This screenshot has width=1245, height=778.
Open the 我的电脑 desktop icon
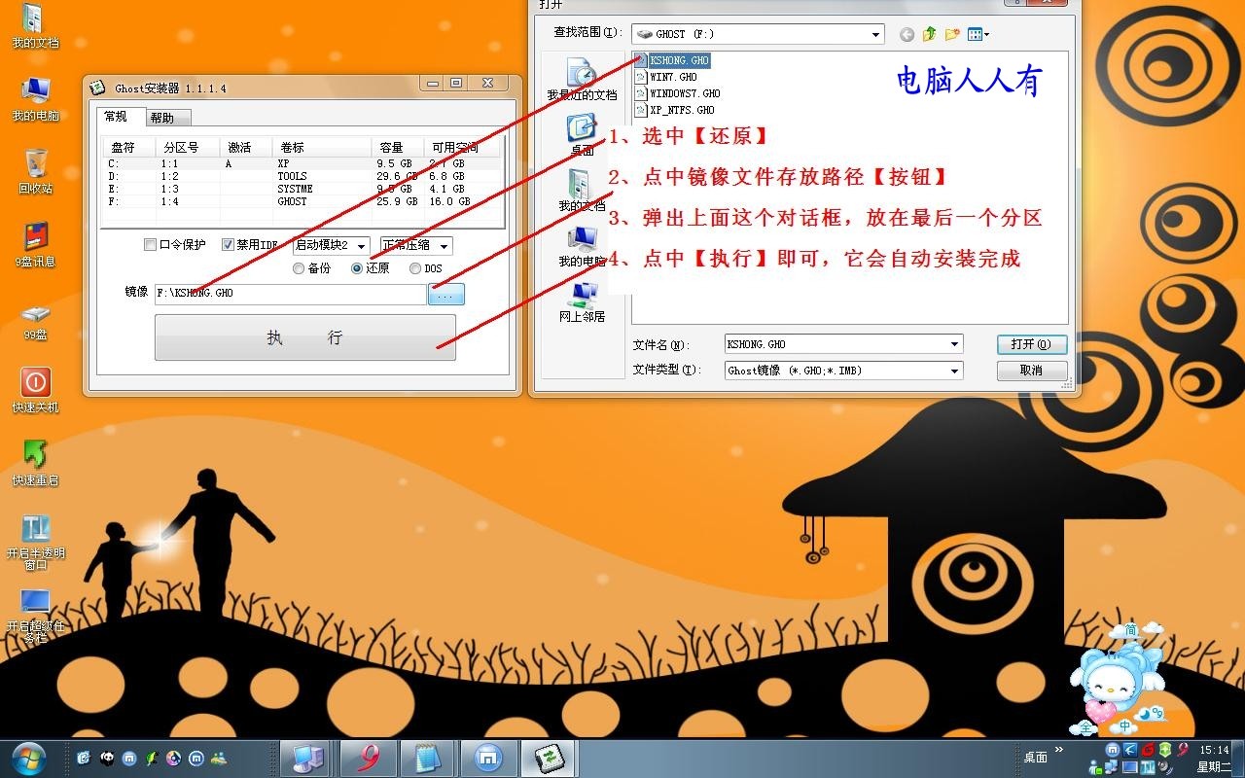(x=35, y=99)
